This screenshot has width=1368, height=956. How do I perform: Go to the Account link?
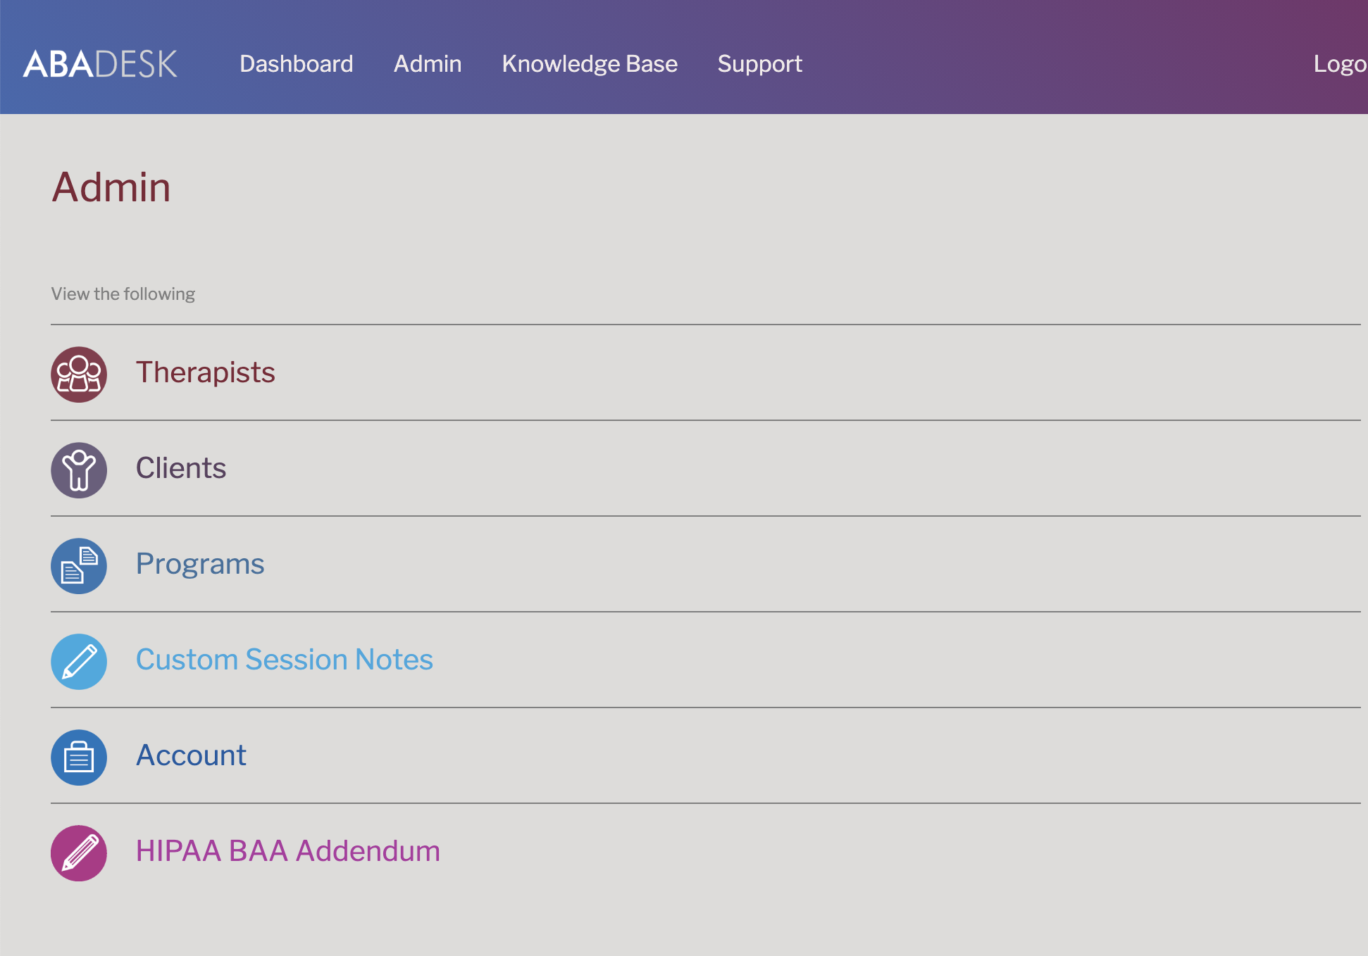(191, 755)
